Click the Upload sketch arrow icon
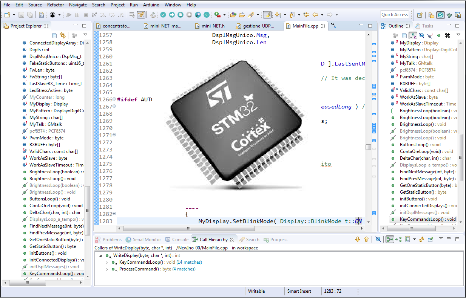Viewport: 466px width, 298px height. coord(172,15)
